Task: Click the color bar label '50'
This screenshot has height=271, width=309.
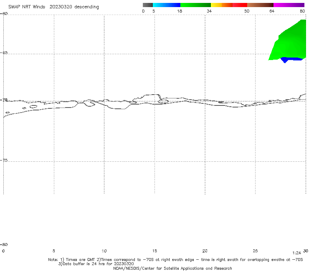Action: click(247, 11)
